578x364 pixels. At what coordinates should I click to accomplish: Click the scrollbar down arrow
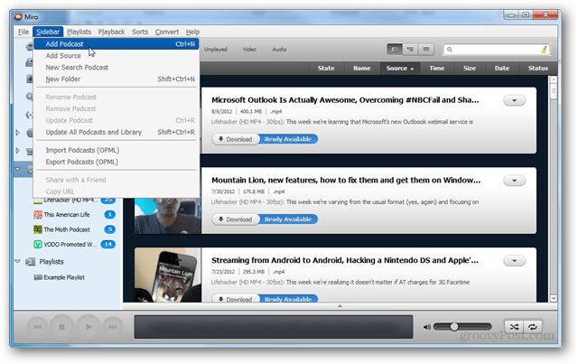tap(554, 298)
